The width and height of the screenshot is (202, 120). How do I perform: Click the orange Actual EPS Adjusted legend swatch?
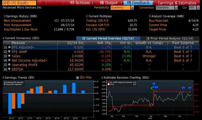(5, 84)
